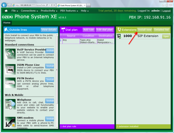Click Edit dial plan button
Image resolution: width=174 pixels, height=133 pixels.
tap(104, 30)
